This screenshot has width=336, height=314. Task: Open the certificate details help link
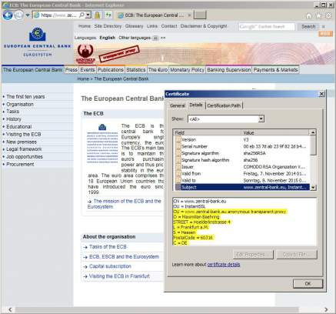[x=224, y=264]
